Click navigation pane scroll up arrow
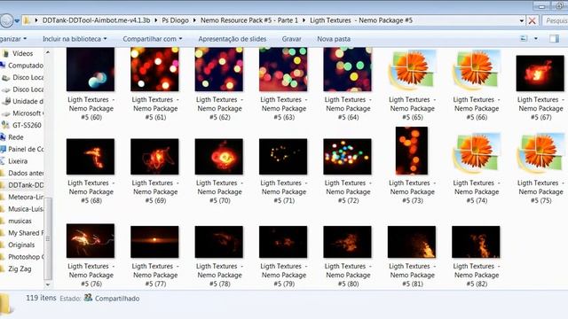 (48, 53)
